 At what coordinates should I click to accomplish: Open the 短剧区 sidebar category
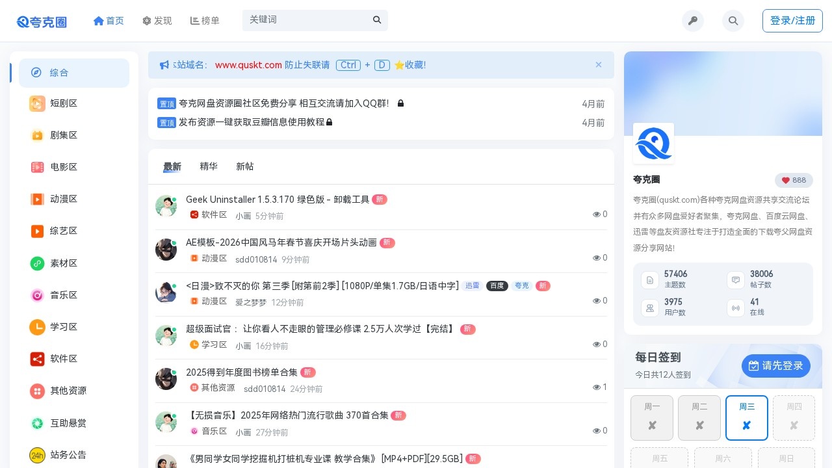coord(64,103)
